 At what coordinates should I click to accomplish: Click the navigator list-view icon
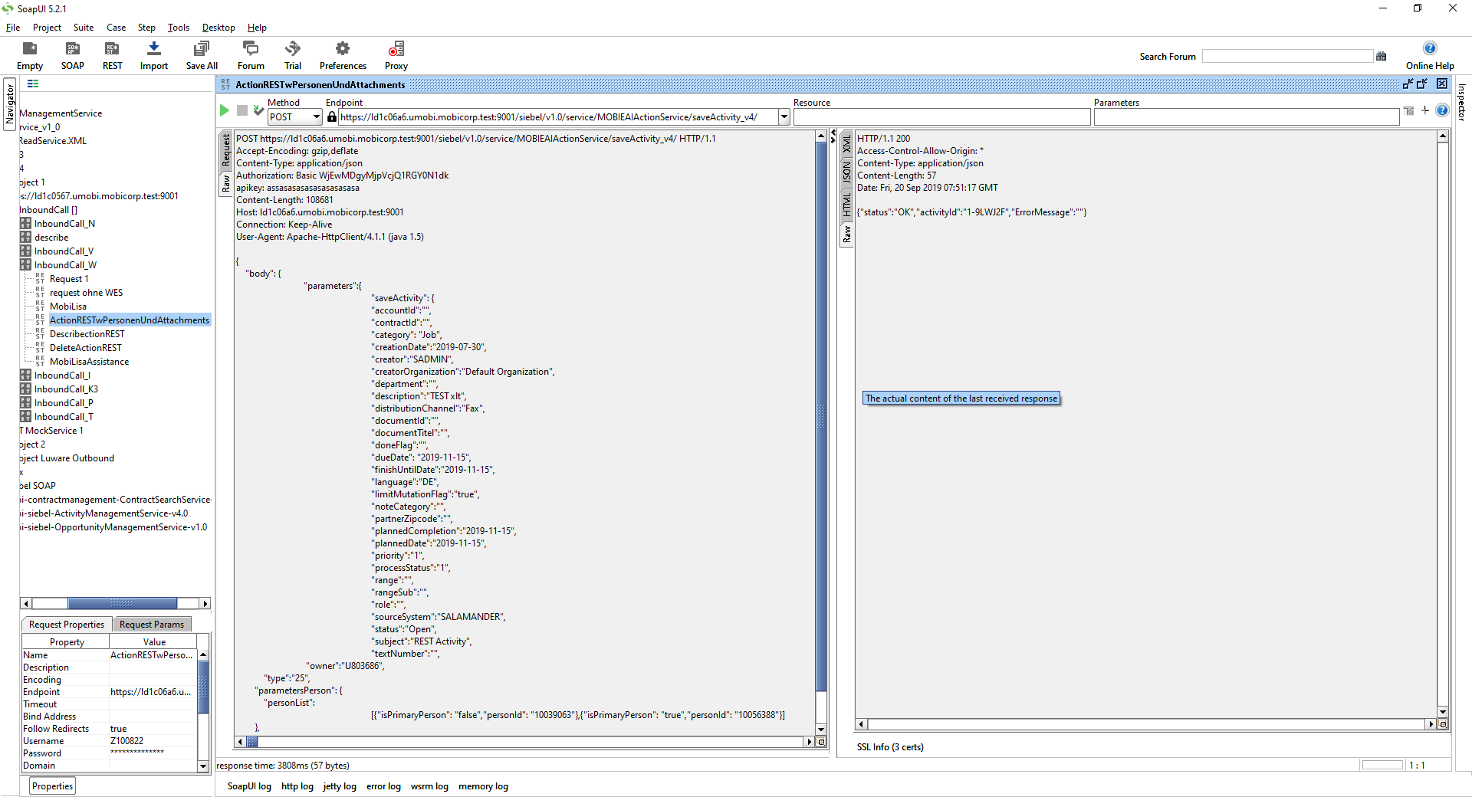click(33, 84)
